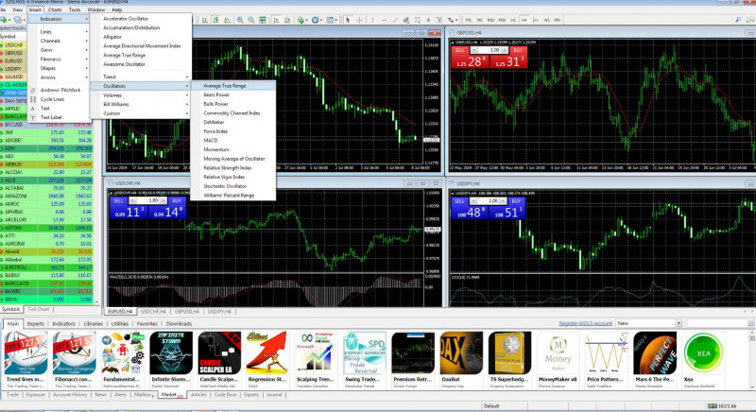Click the Zoom Out magnifier toolbar icon
The width and height of the screenshot is (756, 412).
pos(251,20)
